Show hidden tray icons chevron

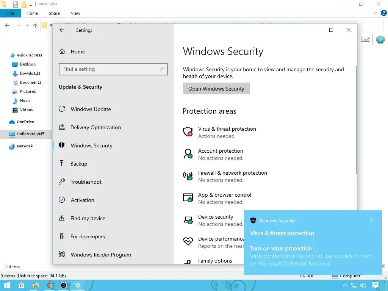pyautogui.click(x=345, y=286)
